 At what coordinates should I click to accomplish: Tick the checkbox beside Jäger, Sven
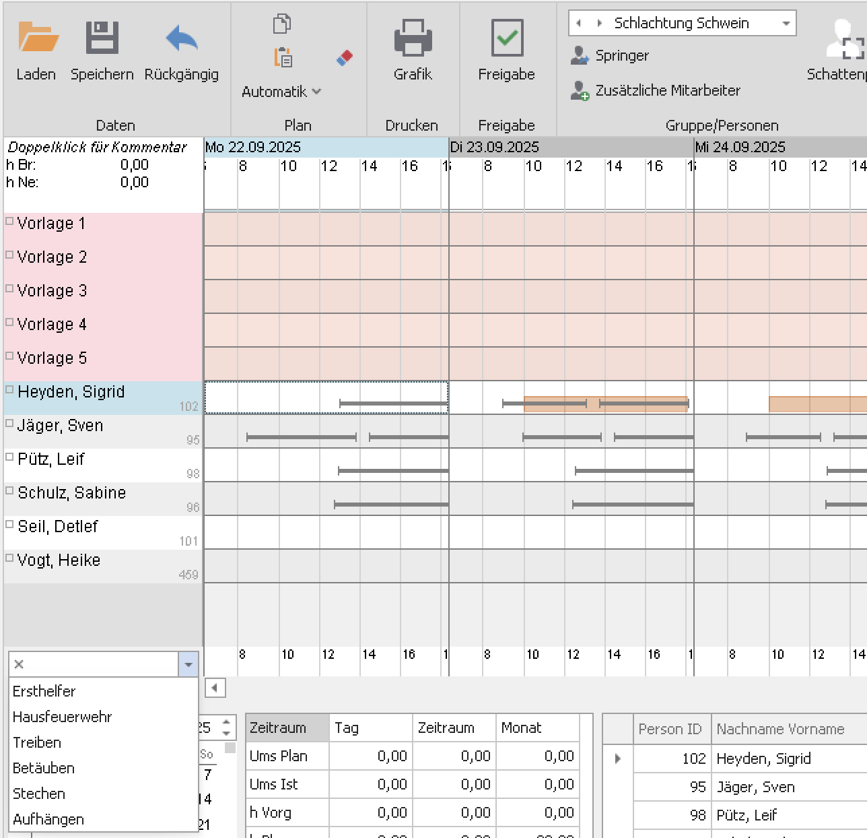point(9,423)
